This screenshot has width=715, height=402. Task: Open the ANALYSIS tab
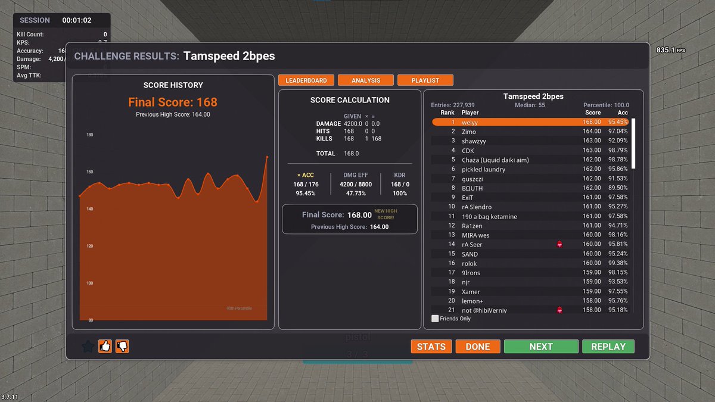pyautogui.click(x=366, y=80)
